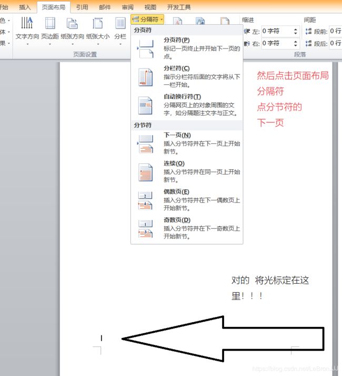This screenshot has height=376, width=342.
Task: Click the left indent icon beside 左
Action: 247,31
